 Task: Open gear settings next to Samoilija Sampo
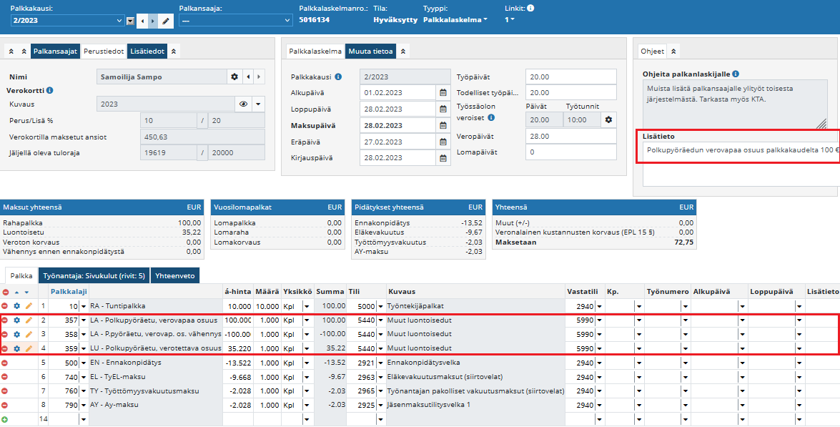coord(234,77)
